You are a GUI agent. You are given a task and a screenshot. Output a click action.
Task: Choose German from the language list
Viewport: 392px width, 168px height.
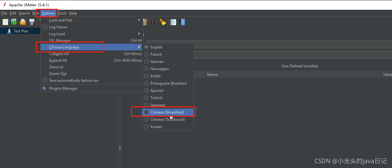click(168, 62)
